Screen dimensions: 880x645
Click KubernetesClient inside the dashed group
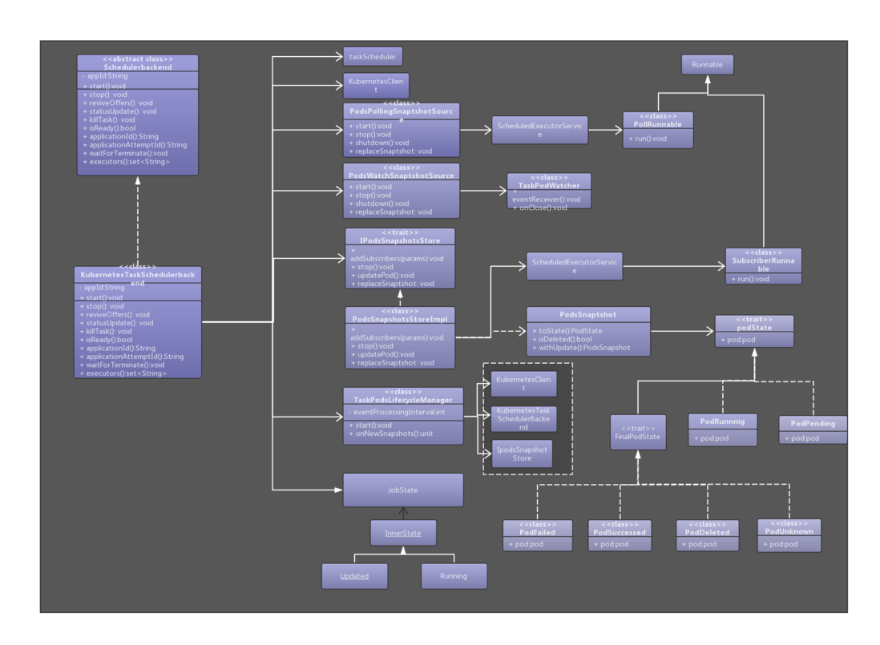(x=523, y=384)
